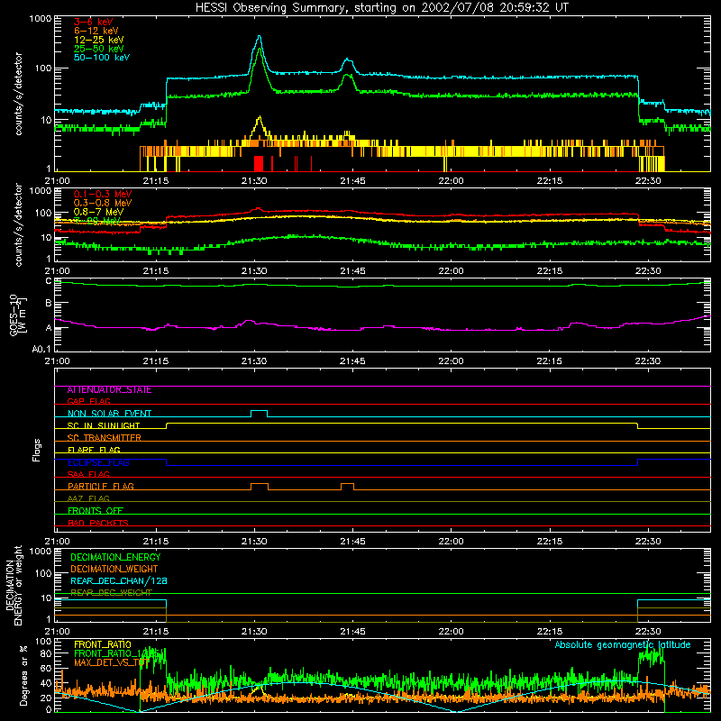Select the 50-100 keV legend label
Screen dimensions: 721x721
101,58
